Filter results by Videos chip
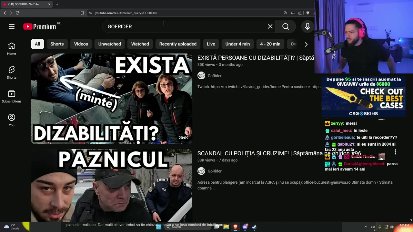This screenshot has height=232, width=413. 81,44
